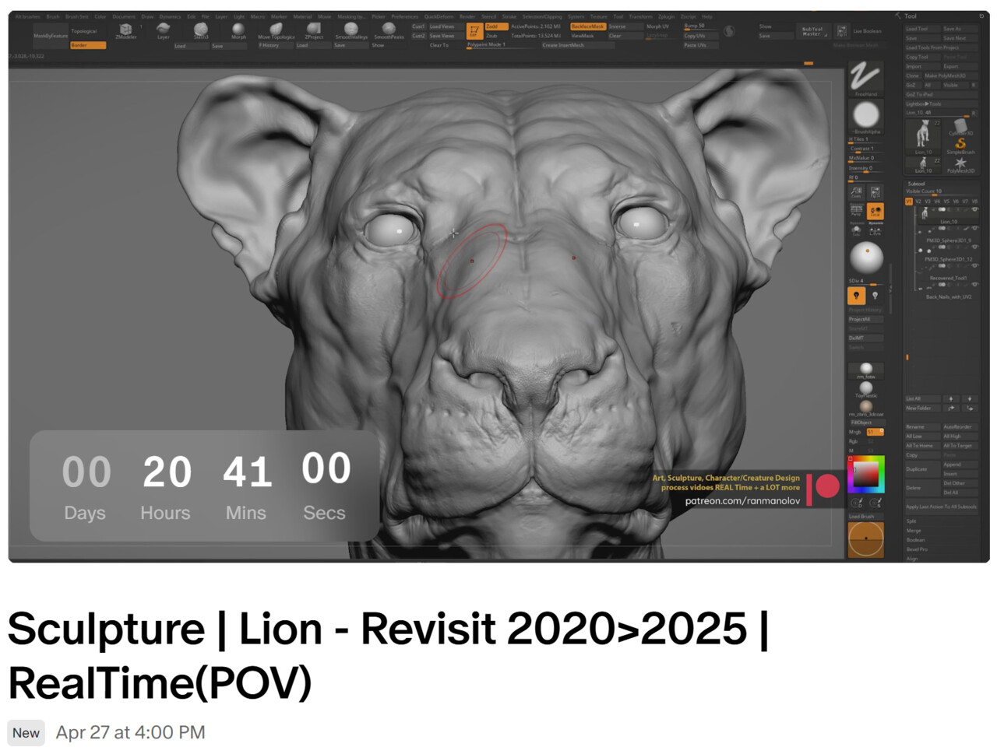The image size is (997, 754).
Task: Select the large Lion_10 tool thumbnail
Action: click(x=923, y=137)
